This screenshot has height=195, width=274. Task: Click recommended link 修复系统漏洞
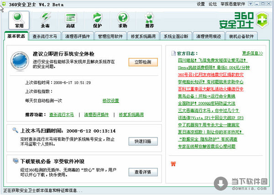click(131, 115)
